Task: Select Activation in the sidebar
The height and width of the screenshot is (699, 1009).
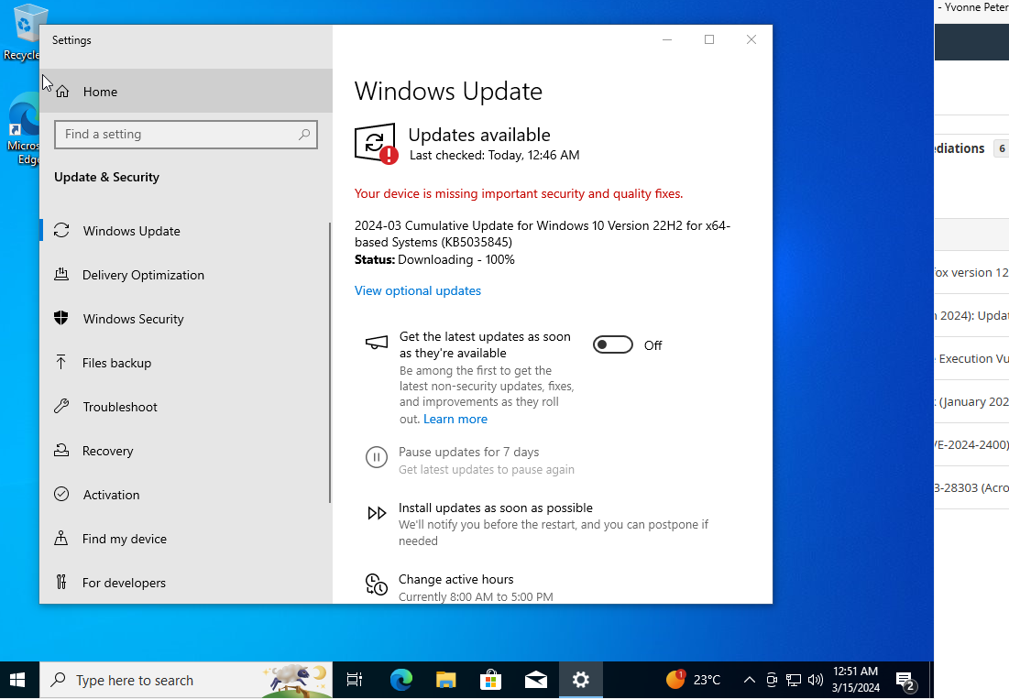Action: (186, 495)
